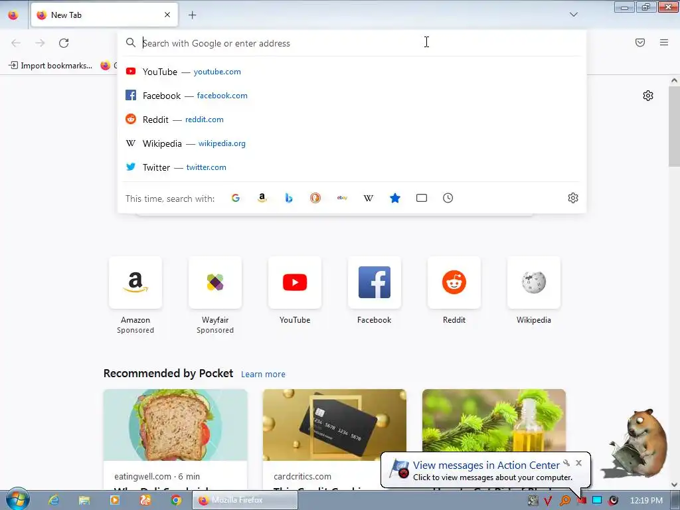Choose the Reddit suggestion reddit.com
This screenshot has width=680, height=510.
(x=352, y=120)
